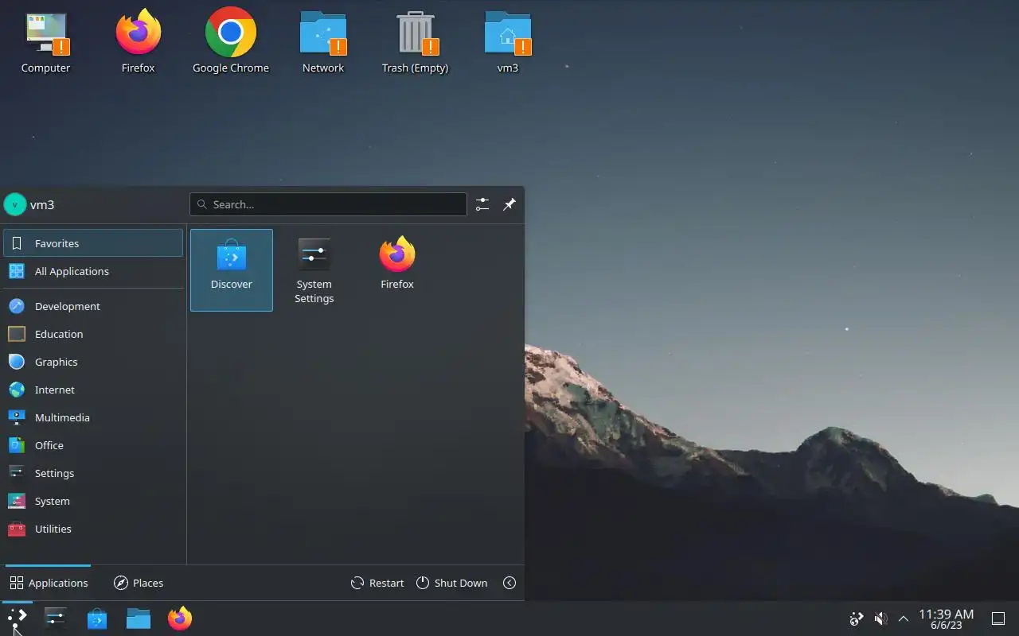The image size is (1019, 636).
Task: Open the Settings category
Action: coord(93,473)
